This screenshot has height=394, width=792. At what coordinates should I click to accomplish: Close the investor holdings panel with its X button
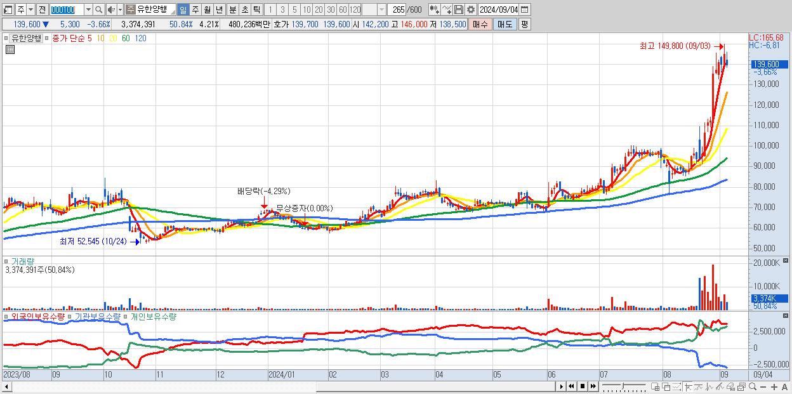(x=786, y=315)
